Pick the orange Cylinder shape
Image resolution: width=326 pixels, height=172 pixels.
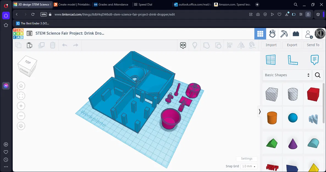[x=272, y=118]
